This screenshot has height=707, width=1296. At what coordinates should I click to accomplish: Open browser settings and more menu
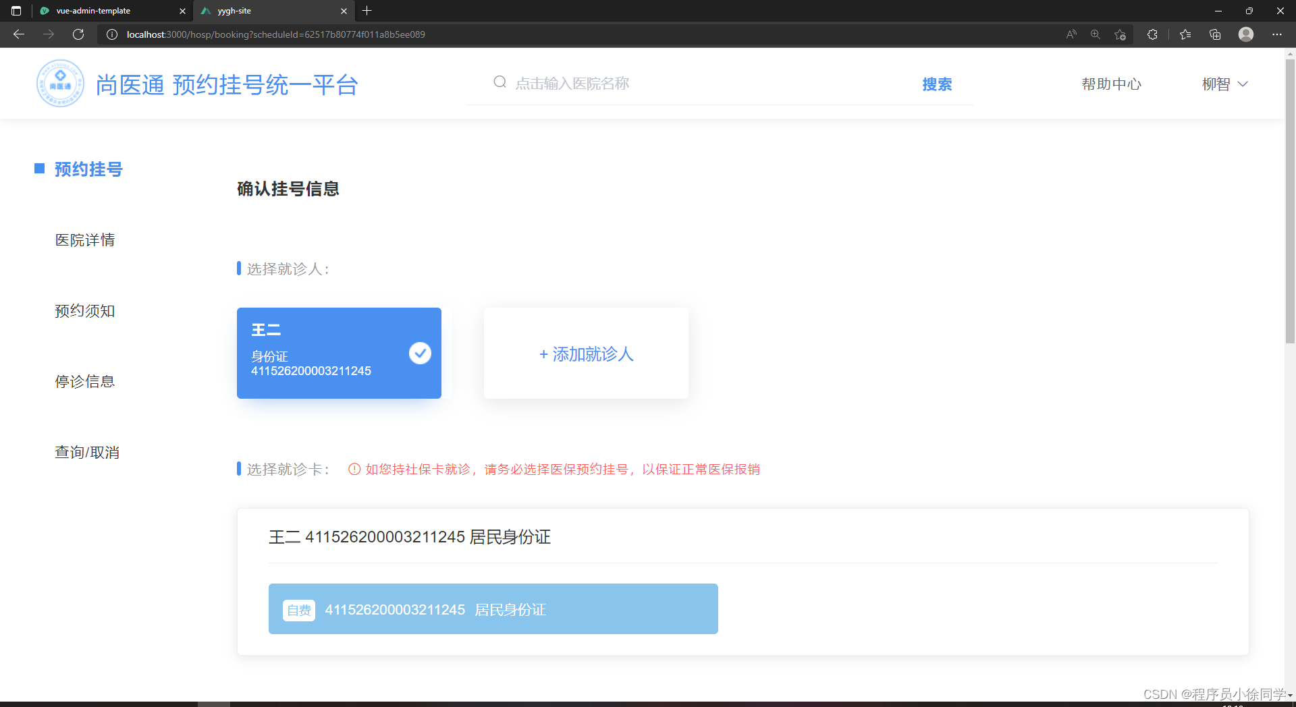coord(1277,34)
